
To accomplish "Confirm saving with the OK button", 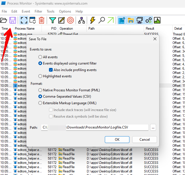I will coord(117,140).
